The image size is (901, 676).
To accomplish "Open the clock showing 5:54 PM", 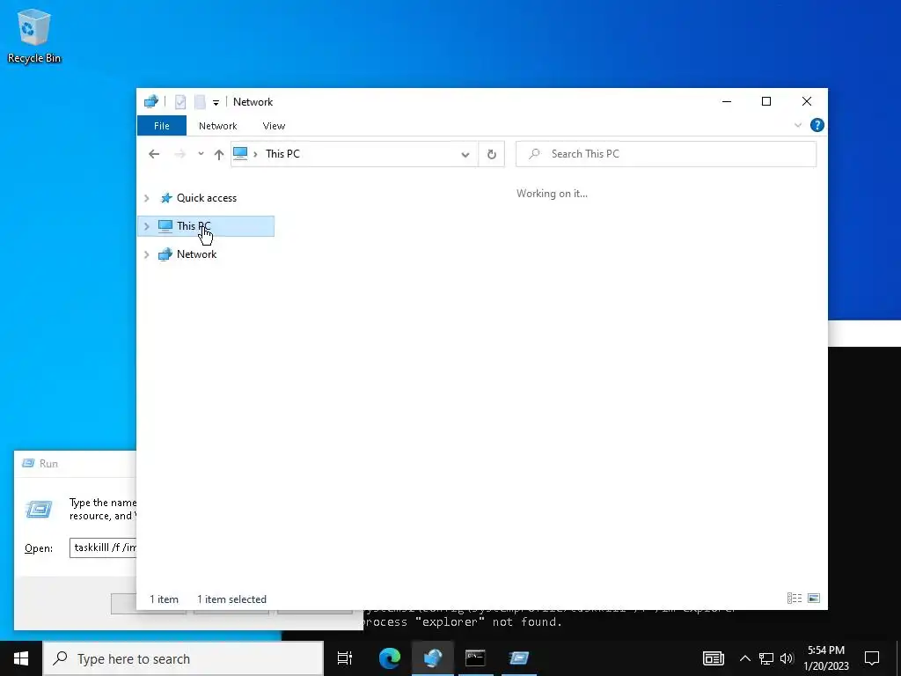I will click(x=826, y=658).
